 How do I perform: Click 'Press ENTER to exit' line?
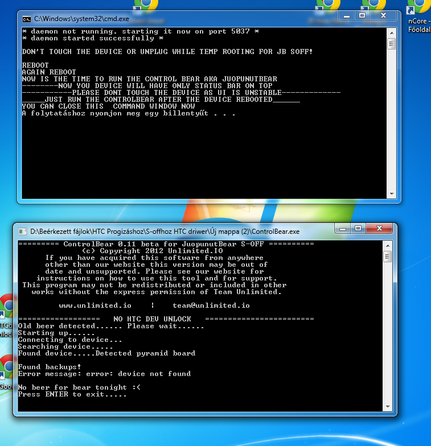point(72,394)
